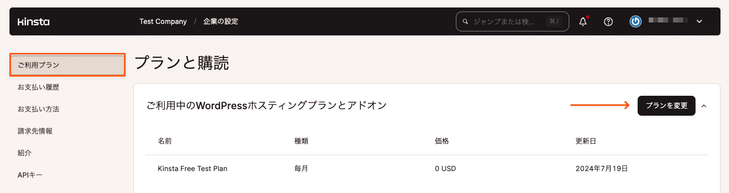Collapse the WordPress hosting plan section
The width and height of the screenshot is (729, 193).
(704, 106)
